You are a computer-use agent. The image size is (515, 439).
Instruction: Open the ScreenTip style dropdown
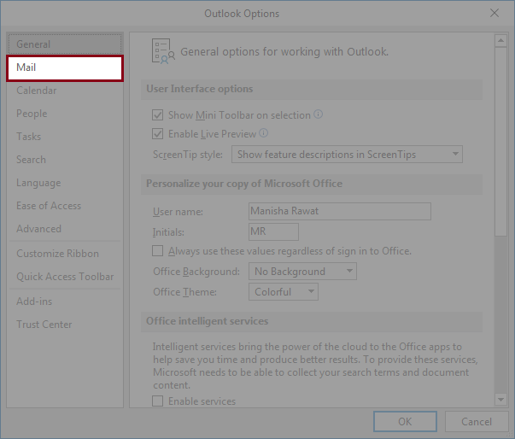click(x=347, y=155)
